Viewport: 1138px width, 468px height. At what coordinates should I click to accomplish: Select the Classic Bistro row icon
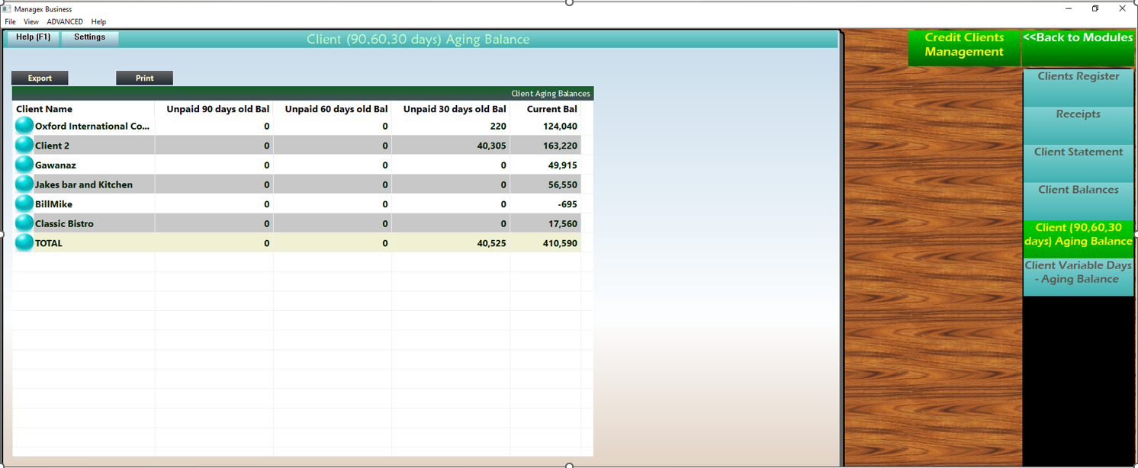(23, 223)
